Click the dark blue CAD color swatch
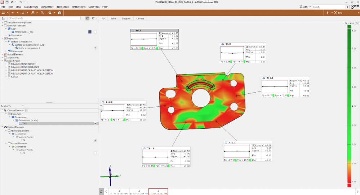This screenshot has width=360, height=195. (90, 32)
